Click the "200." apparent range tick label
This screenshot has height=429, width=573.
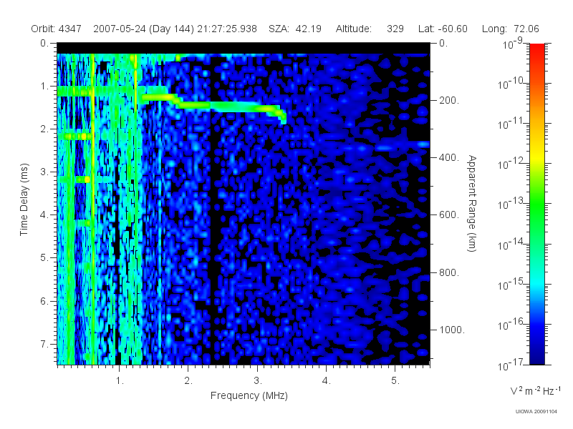(449, 100)
